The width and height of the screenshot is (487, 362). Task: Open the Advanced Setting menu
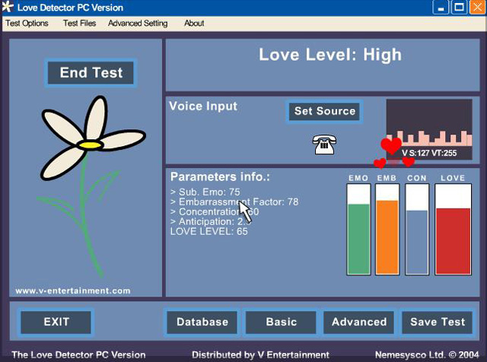coord(138,24)
